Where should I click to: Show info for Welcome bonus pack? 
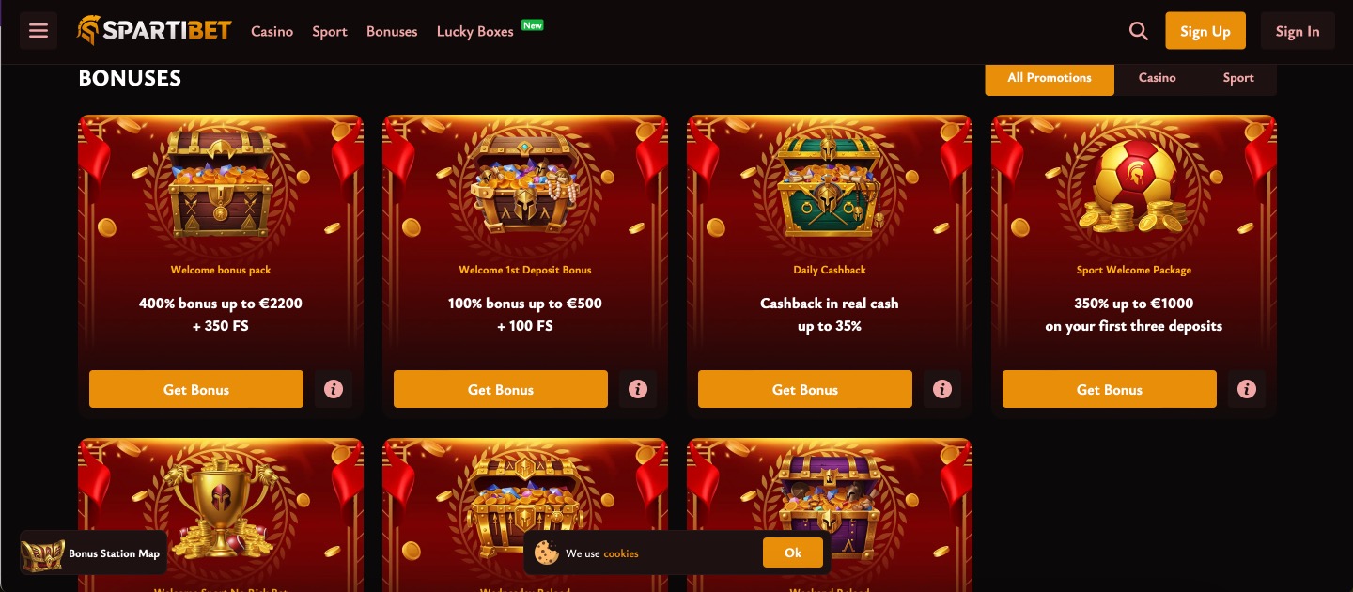click(x=334, y=389)
